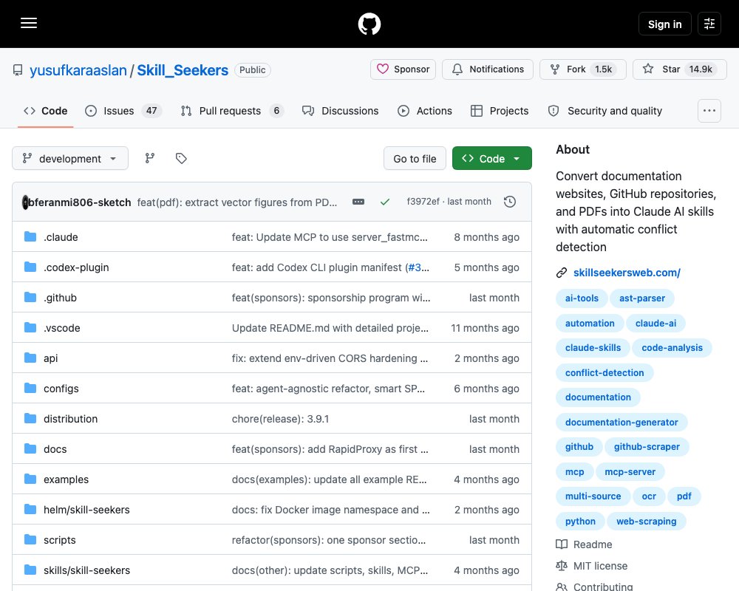The height and width of the screenshot is (591, 739).
Task: Click the Sign in button
Action: tap(664, 24)
